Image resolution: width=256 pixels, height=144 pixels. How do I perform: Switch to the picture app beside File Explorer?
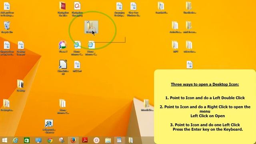point(119,140)
